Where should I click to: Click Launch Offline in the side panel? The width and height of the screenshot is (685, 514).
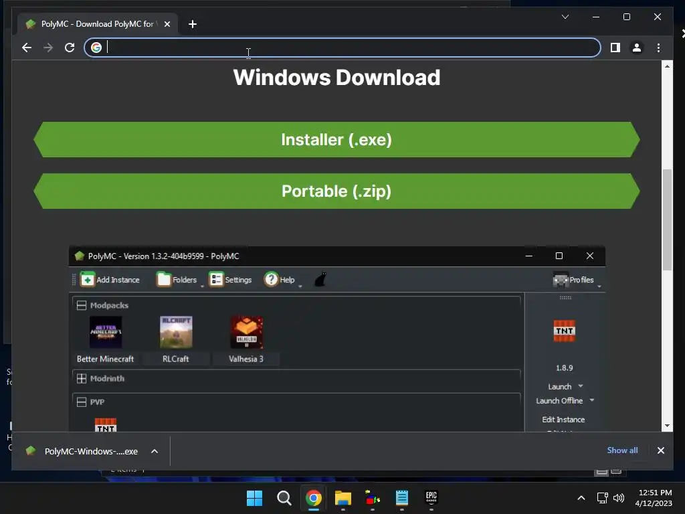click(x=559, y=401)
